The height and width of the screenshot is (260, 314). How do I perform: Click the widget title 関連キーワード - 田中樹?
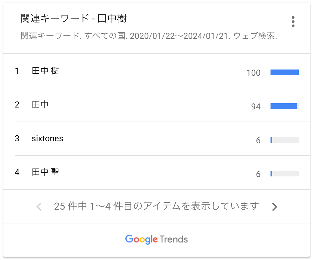[73, 19]
